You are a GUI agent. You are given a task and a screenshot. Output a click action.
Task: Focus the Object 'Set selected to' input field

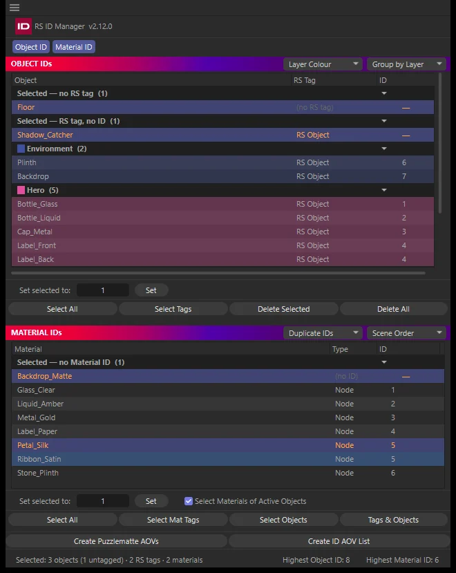pyautogui.click(x=103, y=290)
